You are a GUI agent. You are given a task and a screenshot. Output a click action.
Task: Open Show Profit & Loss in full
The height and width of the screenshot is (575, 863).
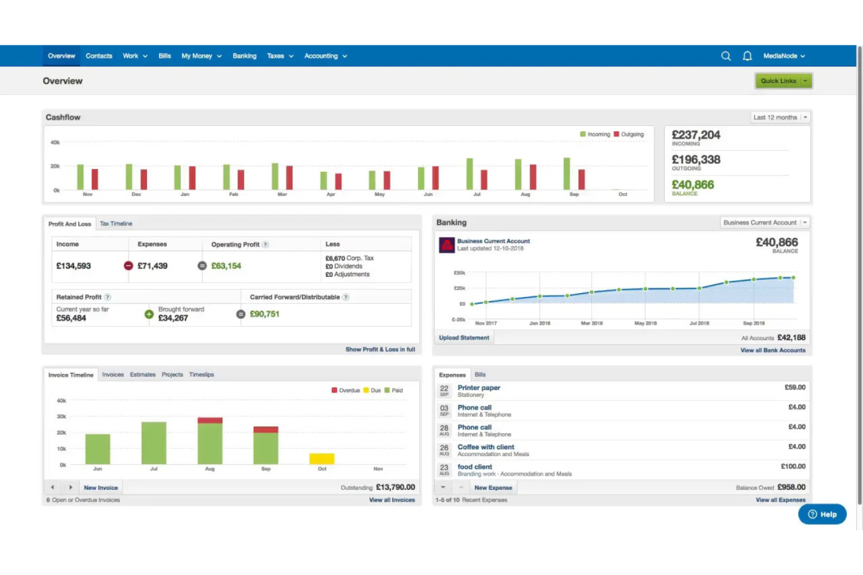coord(380,349)
